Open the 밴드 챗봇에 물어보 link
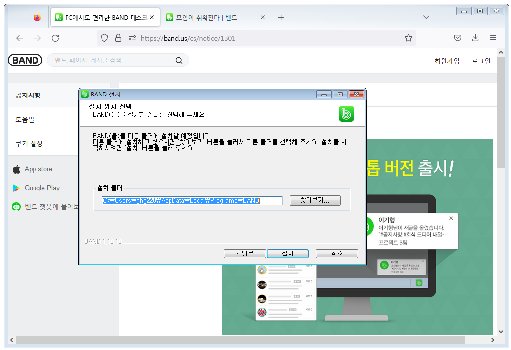The width and height of the screenshot is (511, 350). [x=51, y=207]
